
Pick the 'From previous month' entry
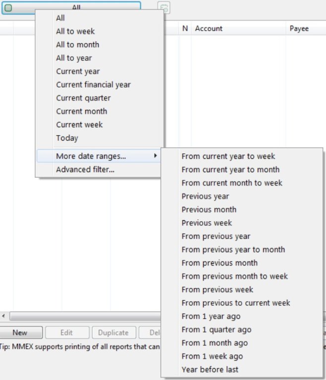tap(242, 263)
